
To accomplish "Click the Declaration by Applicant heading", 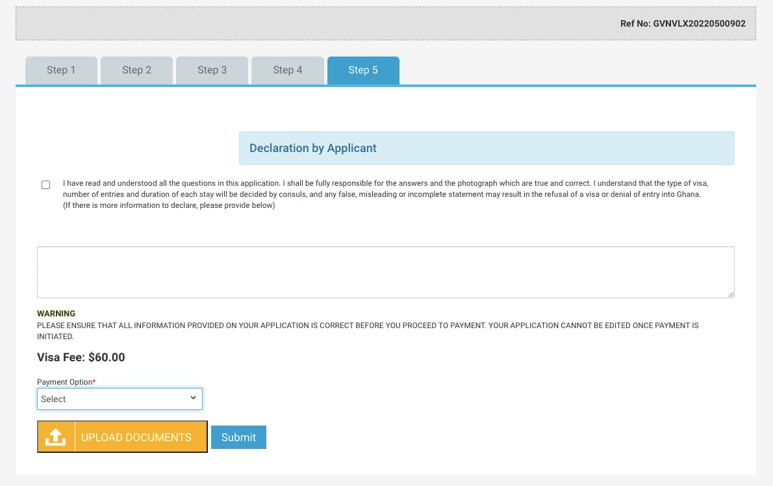I will pos(312,148).
